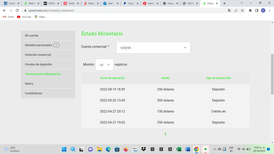274x154 pixels.
Task: Open Google Translate icon in address bar
Action: (x=229, y=11)
